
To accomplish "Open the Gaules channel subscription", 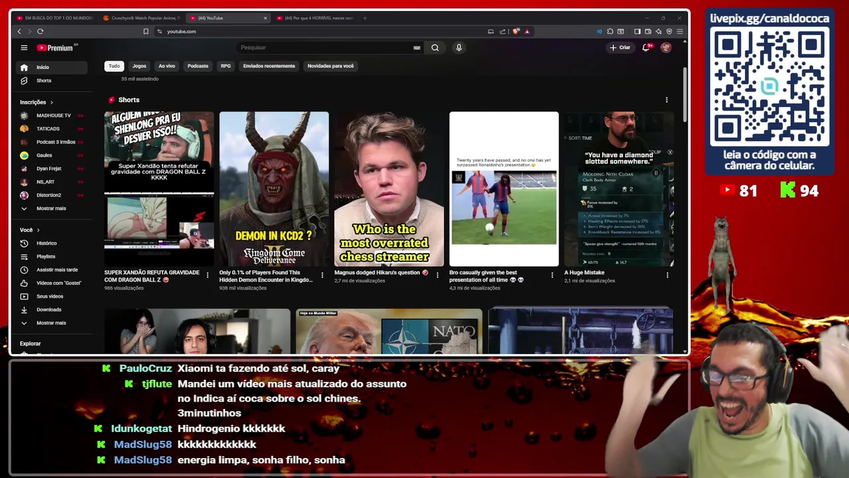I will pyautogui.click(x=52, y=155).
